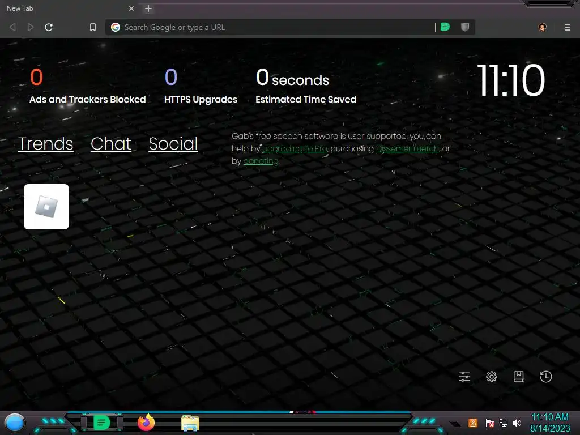Screen dimensions: 580x435
Task: Click the large 11:10 clock display
Action: click(511, 80)
